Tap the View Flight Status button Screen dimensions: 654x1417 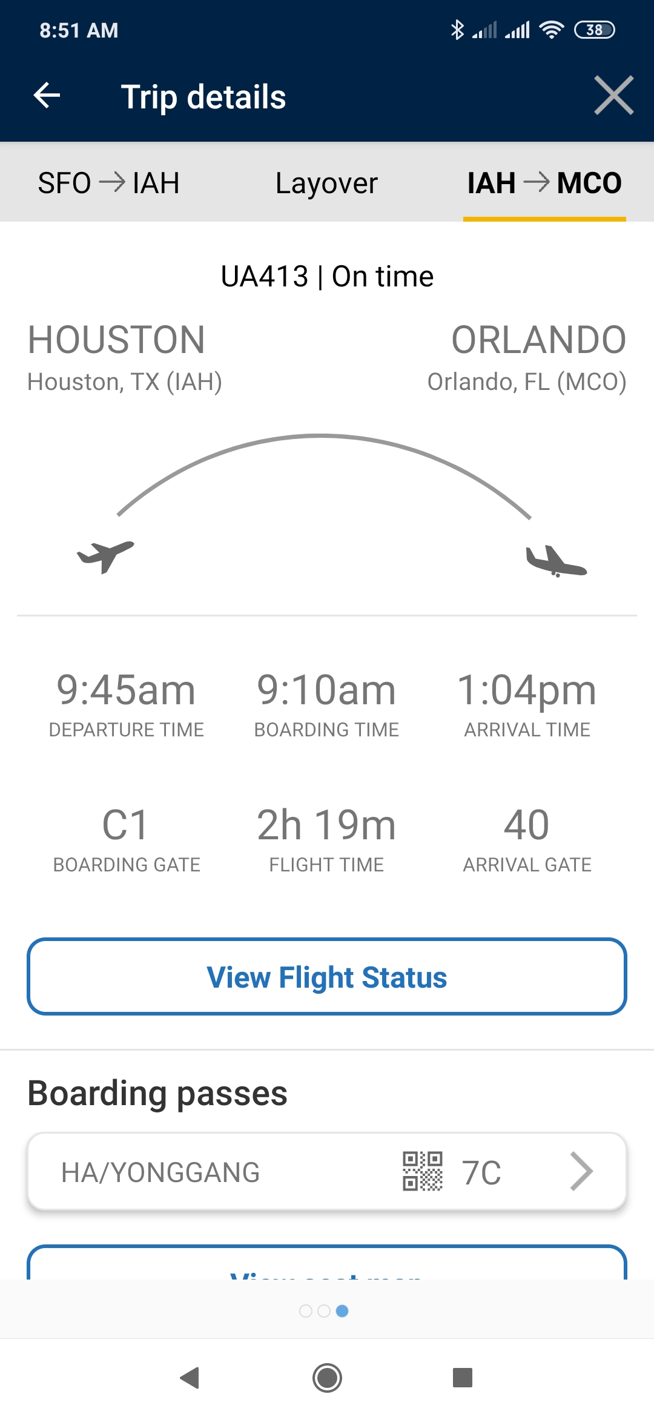(327, 977)
